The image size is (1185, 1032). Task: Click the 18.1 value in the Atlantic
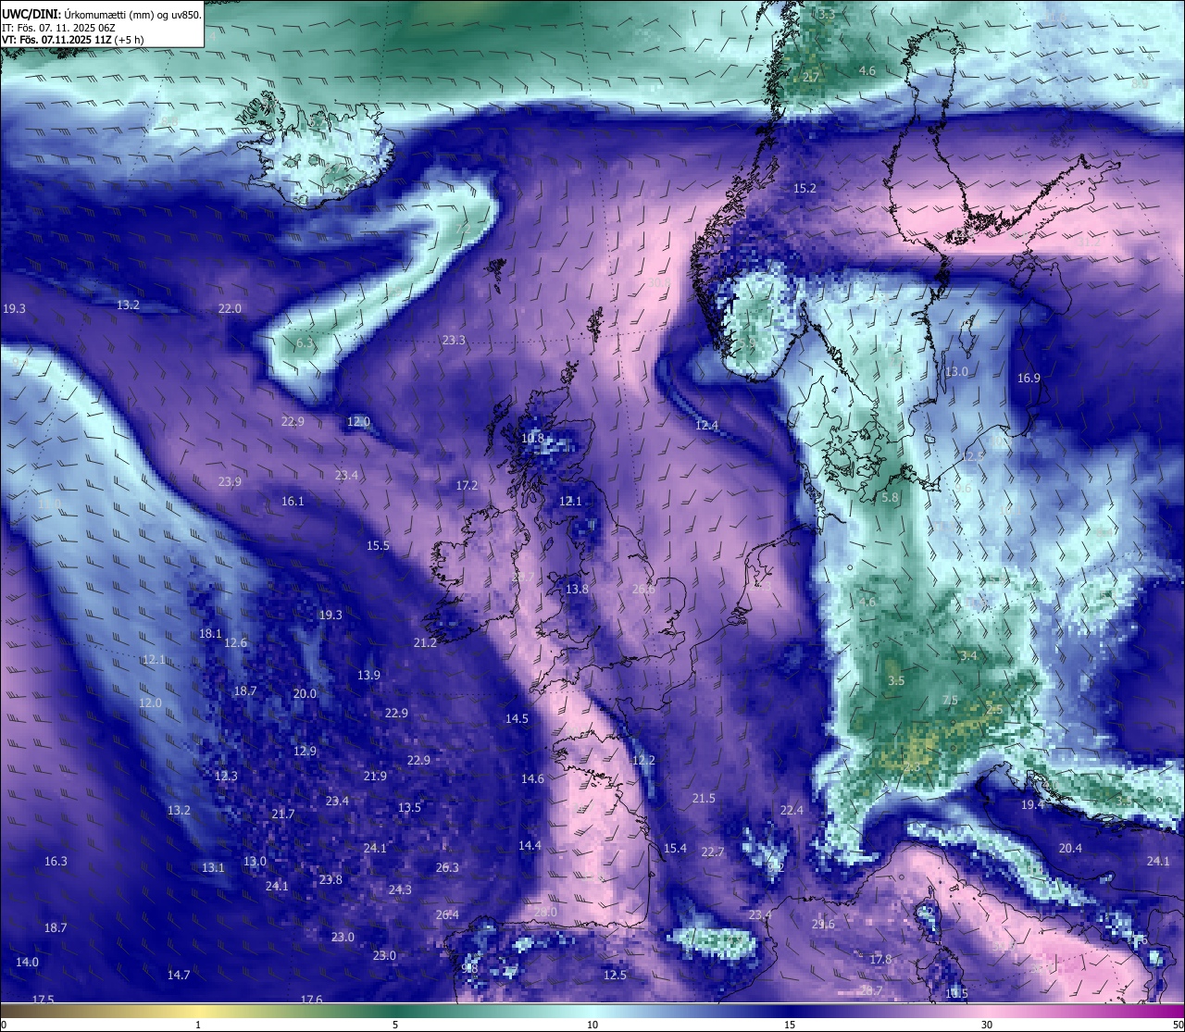point(210,633)
